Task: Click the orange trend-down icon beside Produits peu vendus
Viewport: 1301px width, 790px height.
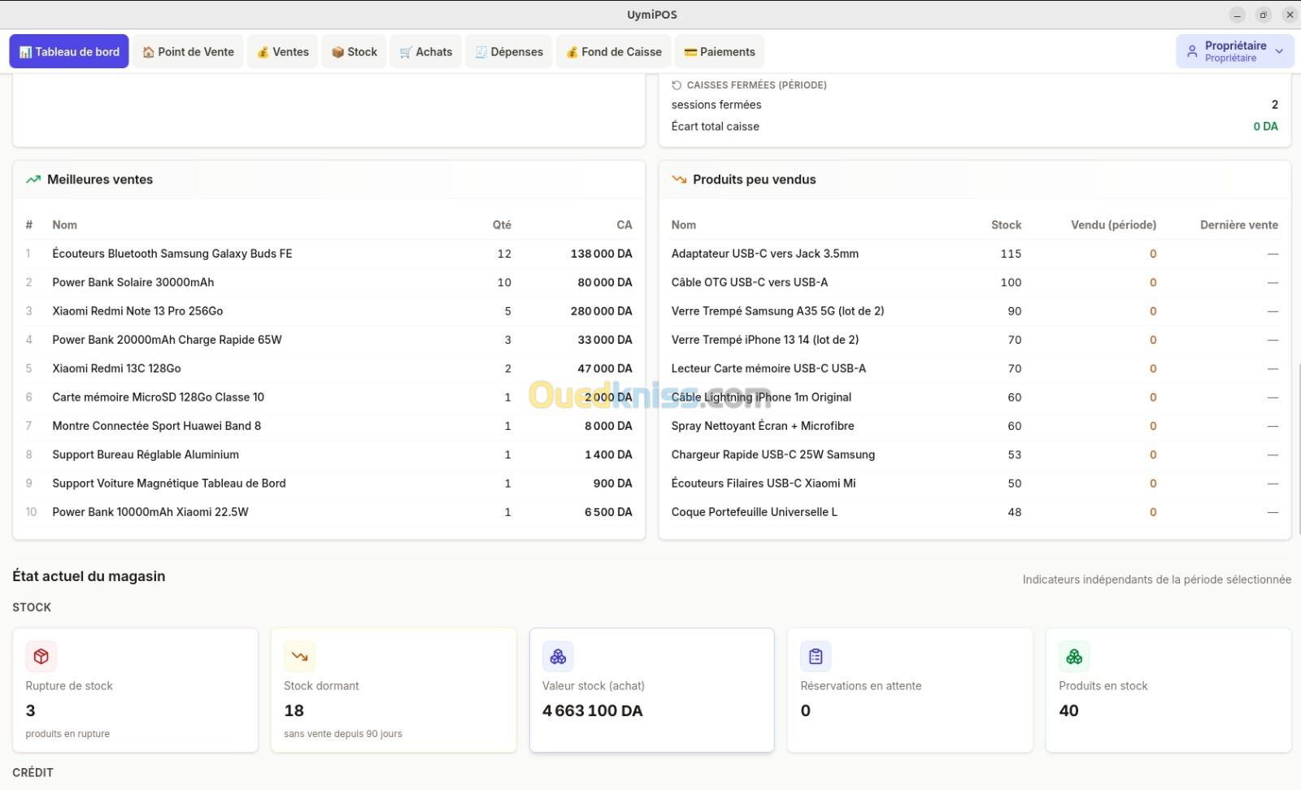Action: (x=679, y=180)
